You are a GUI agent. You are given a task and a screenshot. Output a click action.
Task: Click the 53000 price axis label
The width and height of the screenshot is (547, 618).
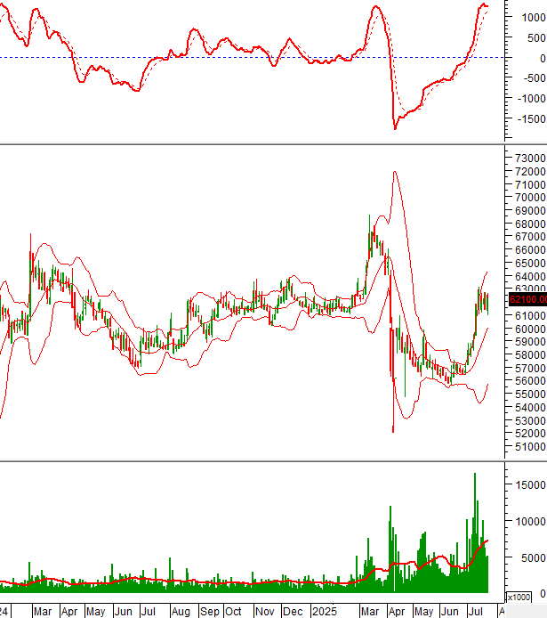(x=530, y=420)
